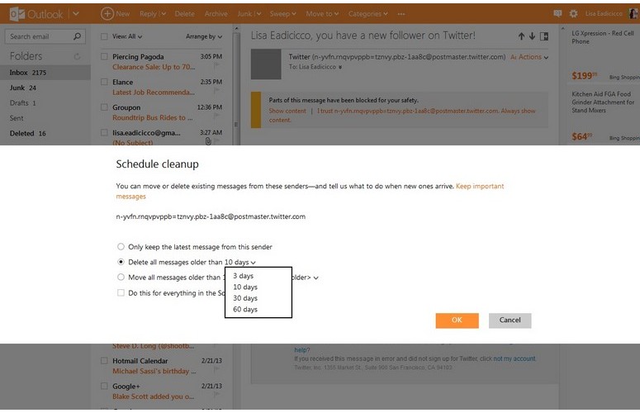Image resolution: width=640 pixels, height=413 pixels.
Task: Toggle the select all messages checkbox
Action: [x=104, y=36]
